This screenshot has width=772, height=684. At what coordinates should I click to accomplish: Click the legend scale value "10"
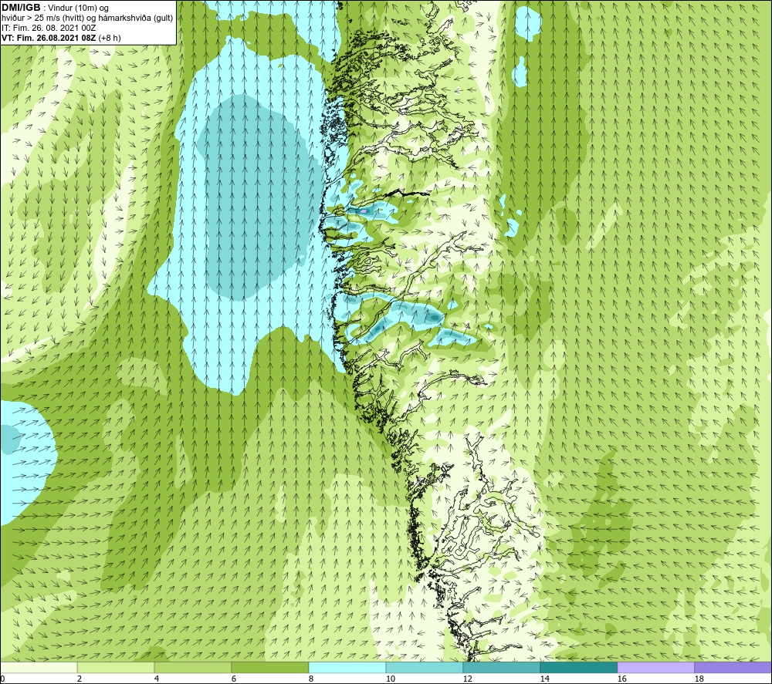tap(391, 679)
